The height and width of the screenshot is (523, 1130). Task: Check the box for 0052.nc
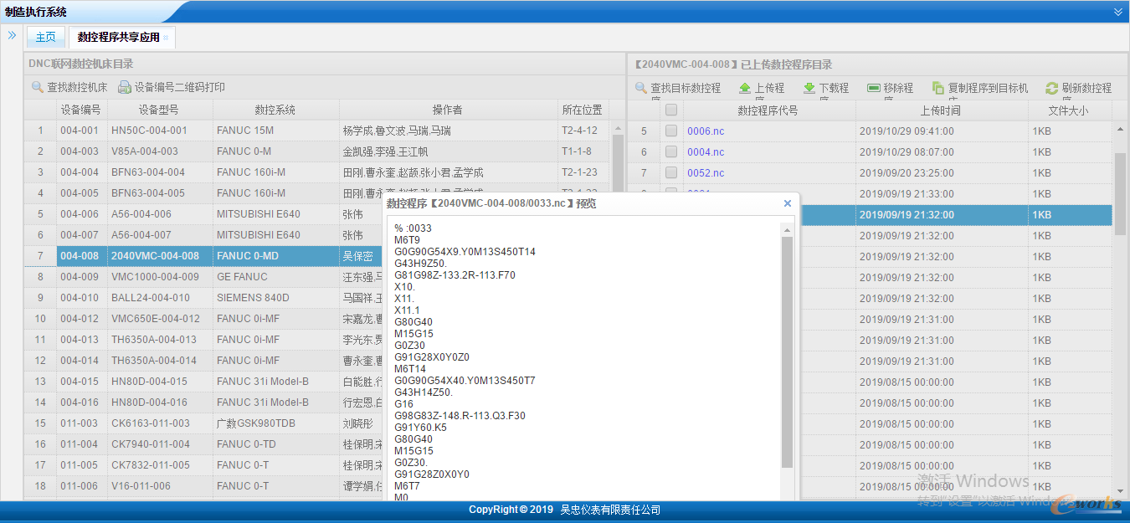click(671, 172)
